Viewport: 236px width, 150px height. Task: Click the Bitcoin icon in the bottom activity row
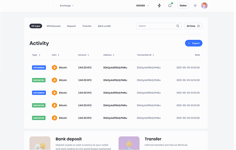[55, 118]
